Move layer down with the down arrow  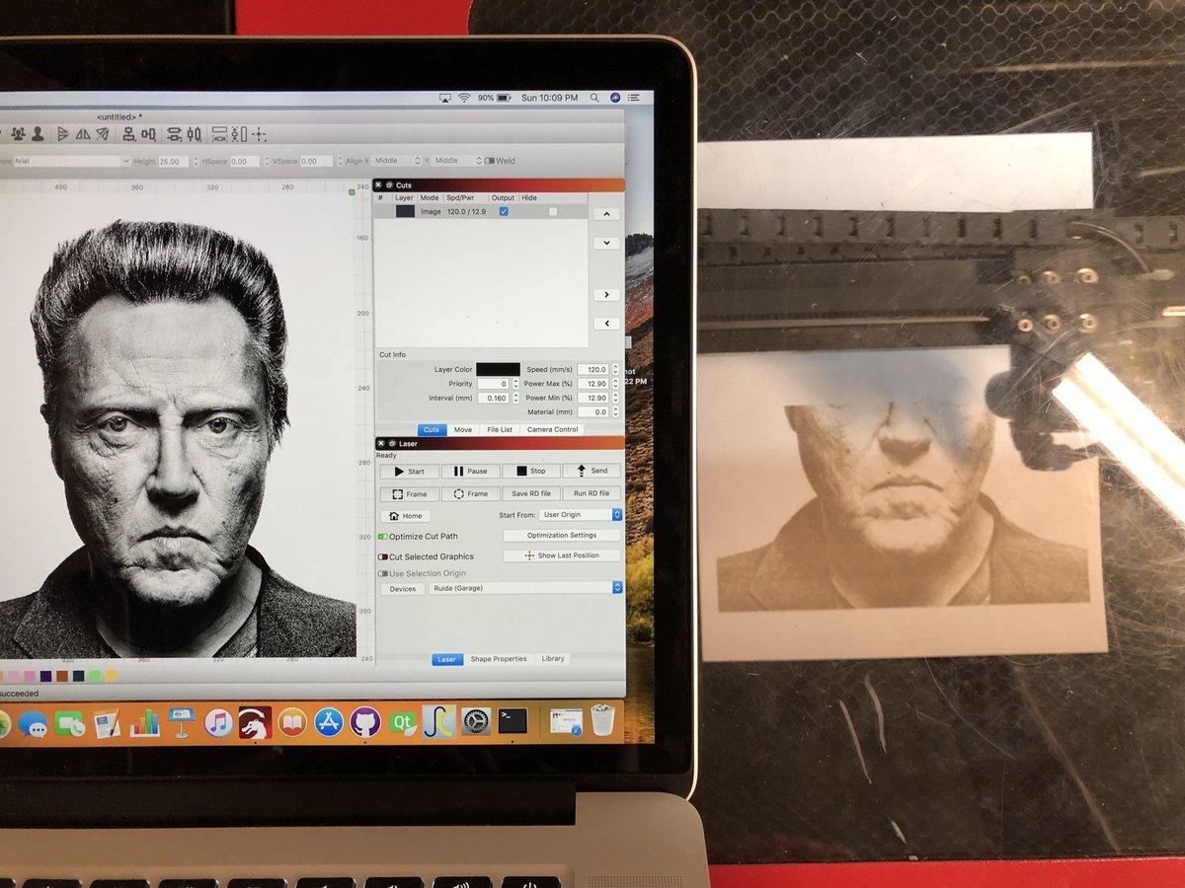(605, 243)
